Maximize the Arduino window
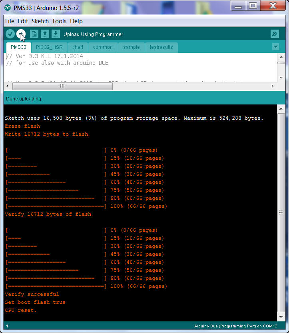Image resolution: width=289 pixels, height=333 pixels. tap(253, 6)
